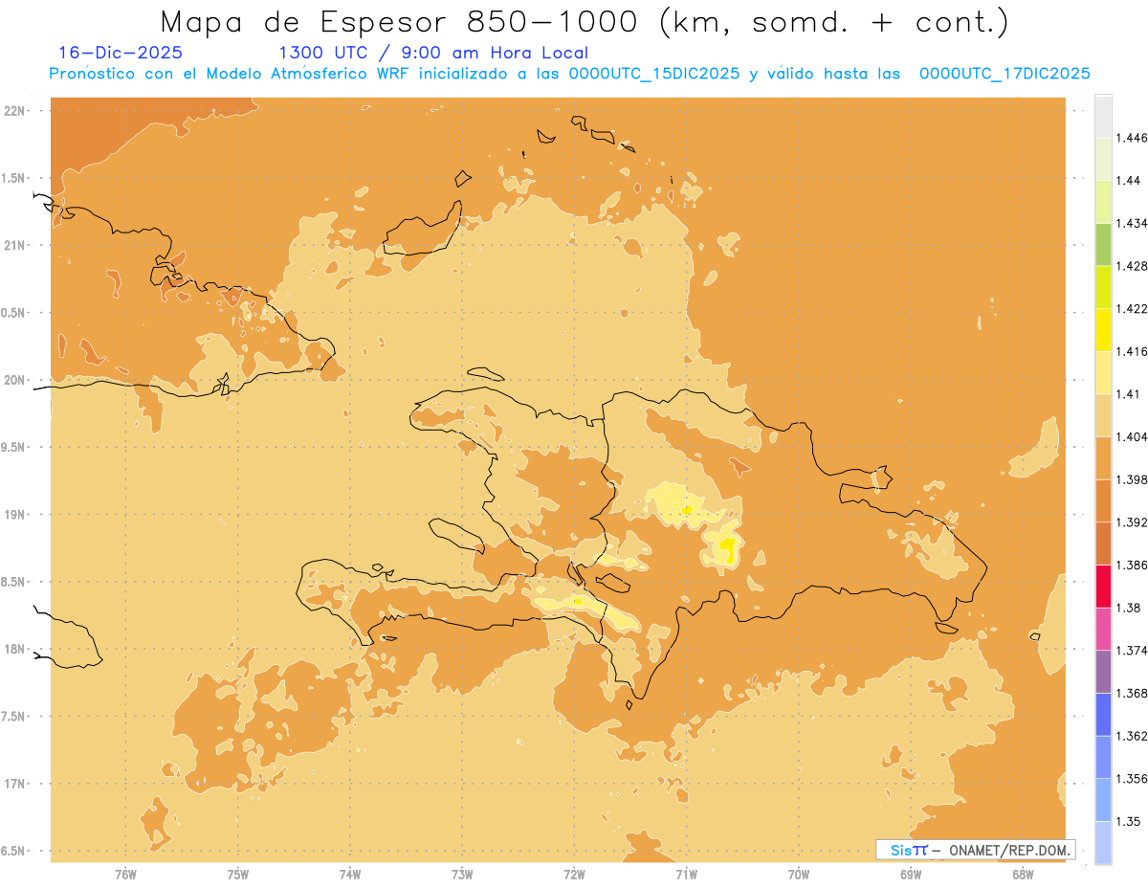Click the longitude label "73W"
This screenshot has height=887, width=1148.
(x=462, y=874)
